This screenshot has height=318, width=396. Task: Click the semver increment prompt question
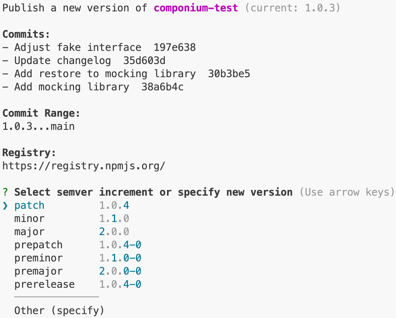coord(152,192)
